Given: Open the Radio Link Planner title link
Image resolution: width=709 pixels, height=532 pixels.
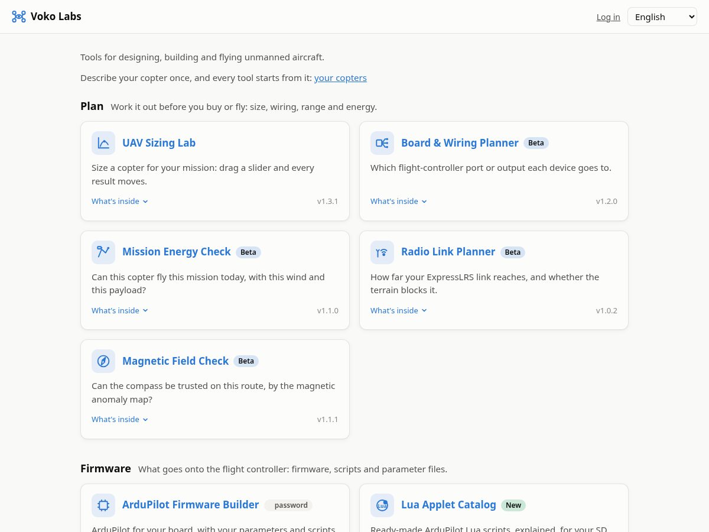Looking at the screenshot, I should click(x=448, y=252).
